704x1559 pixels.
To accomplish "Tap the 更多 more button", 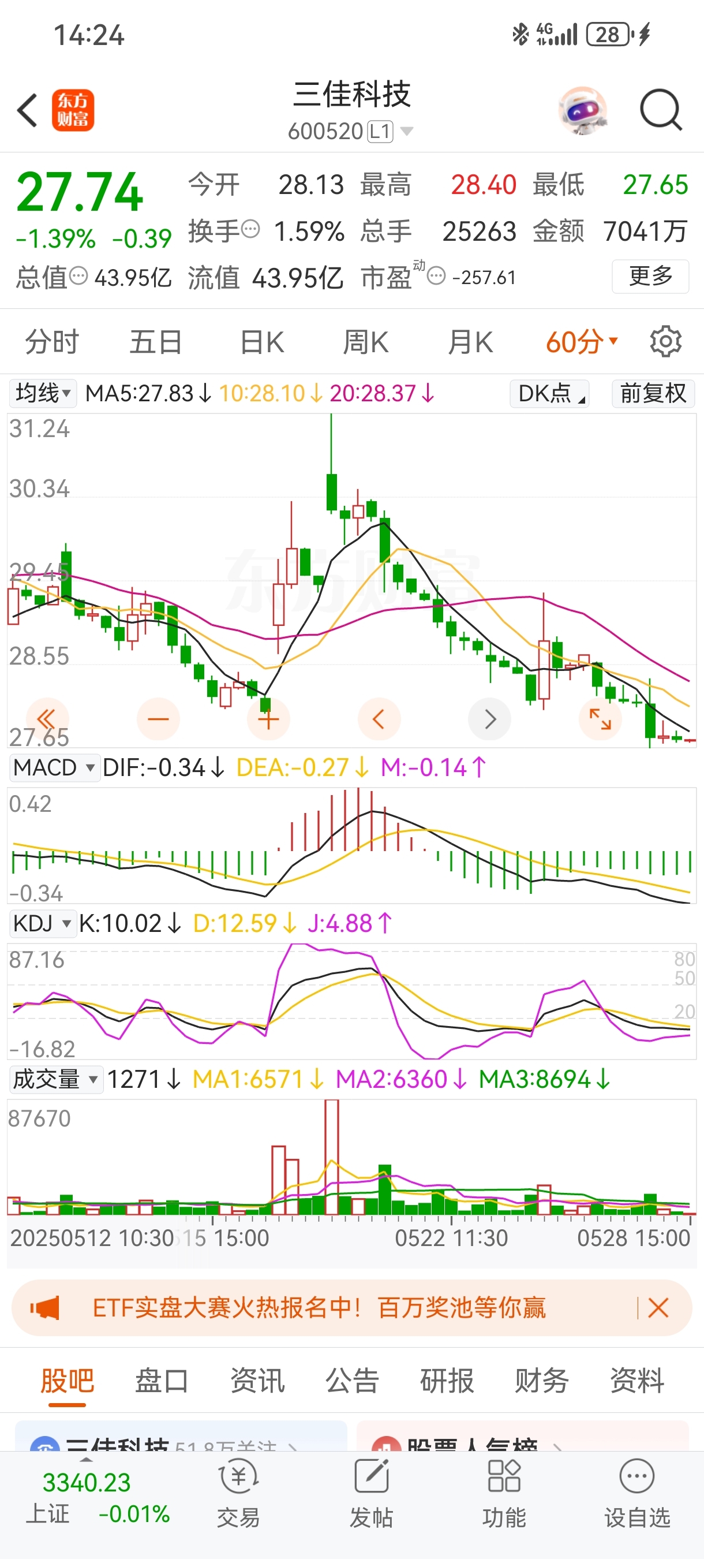I will 650,276.
